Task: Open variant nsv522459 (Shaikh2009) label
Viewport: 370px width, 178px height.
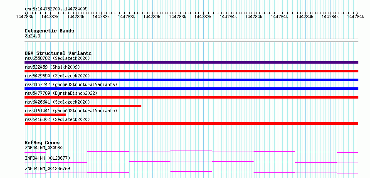Action: (52, 67)
